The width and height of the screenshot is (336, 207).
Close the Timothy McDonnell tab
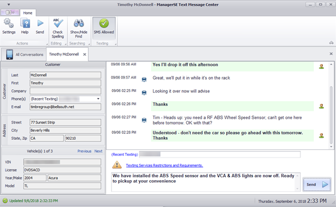pos(85,54)
